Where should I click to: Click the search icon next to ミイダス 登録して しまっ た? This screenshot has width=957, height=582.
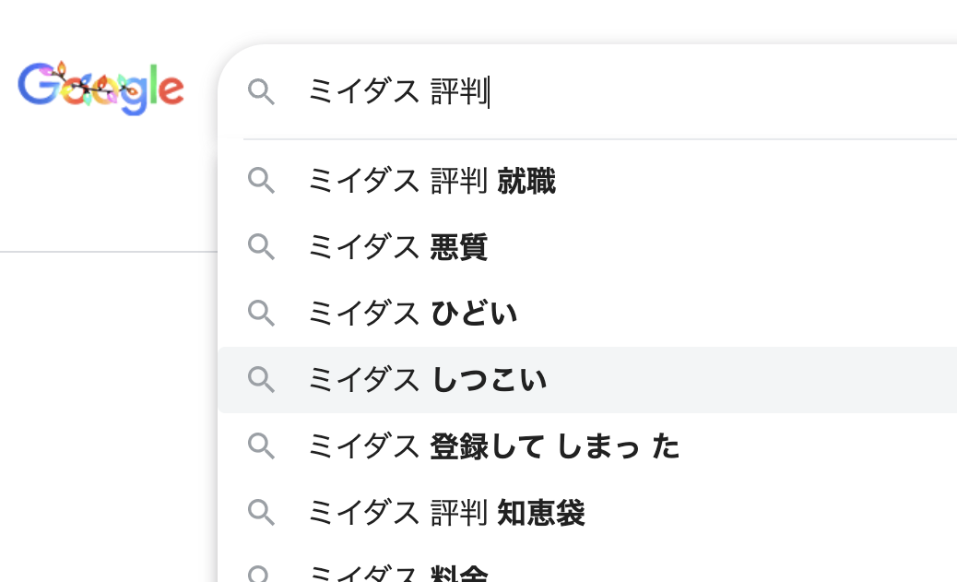click(262, 446)
